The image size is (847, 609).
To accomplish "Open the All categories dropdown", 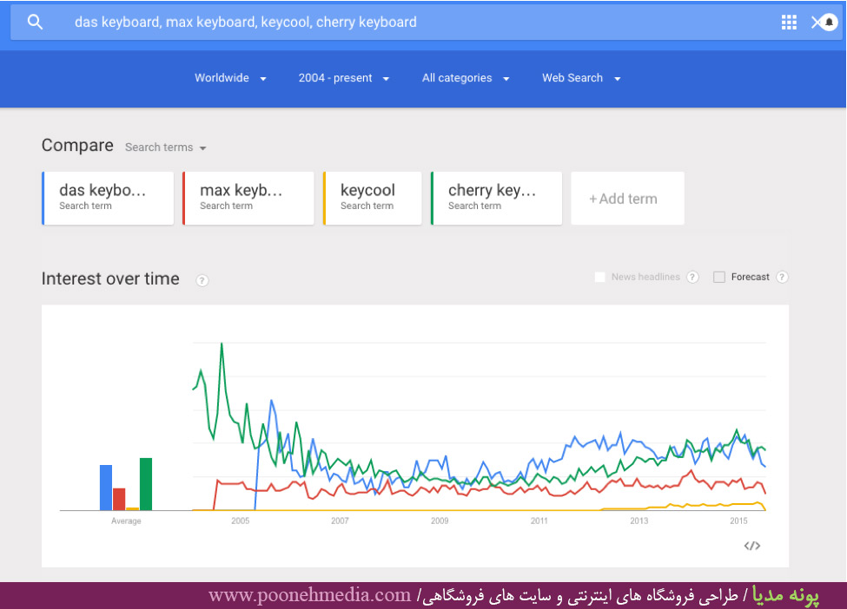I will pos(466,78).
